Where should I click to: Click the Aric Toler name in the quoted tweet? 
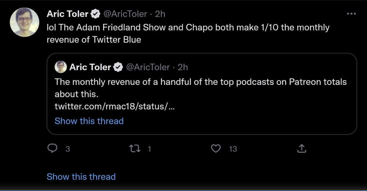[90, 67]
